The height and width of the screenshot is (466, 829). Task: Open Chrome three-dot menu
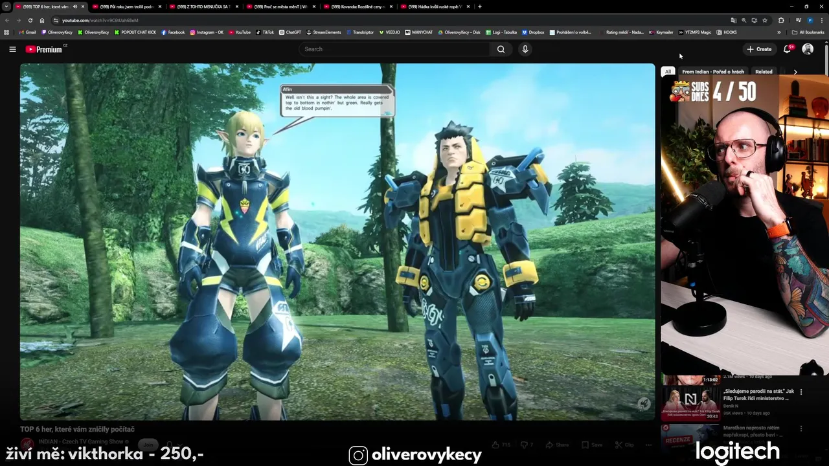(x=821, y=20)
